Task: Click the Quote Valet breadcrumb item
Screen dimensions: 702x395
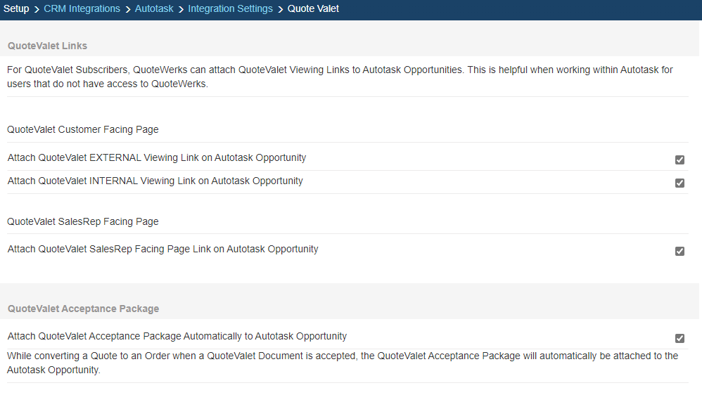Action: click(313, 9)
